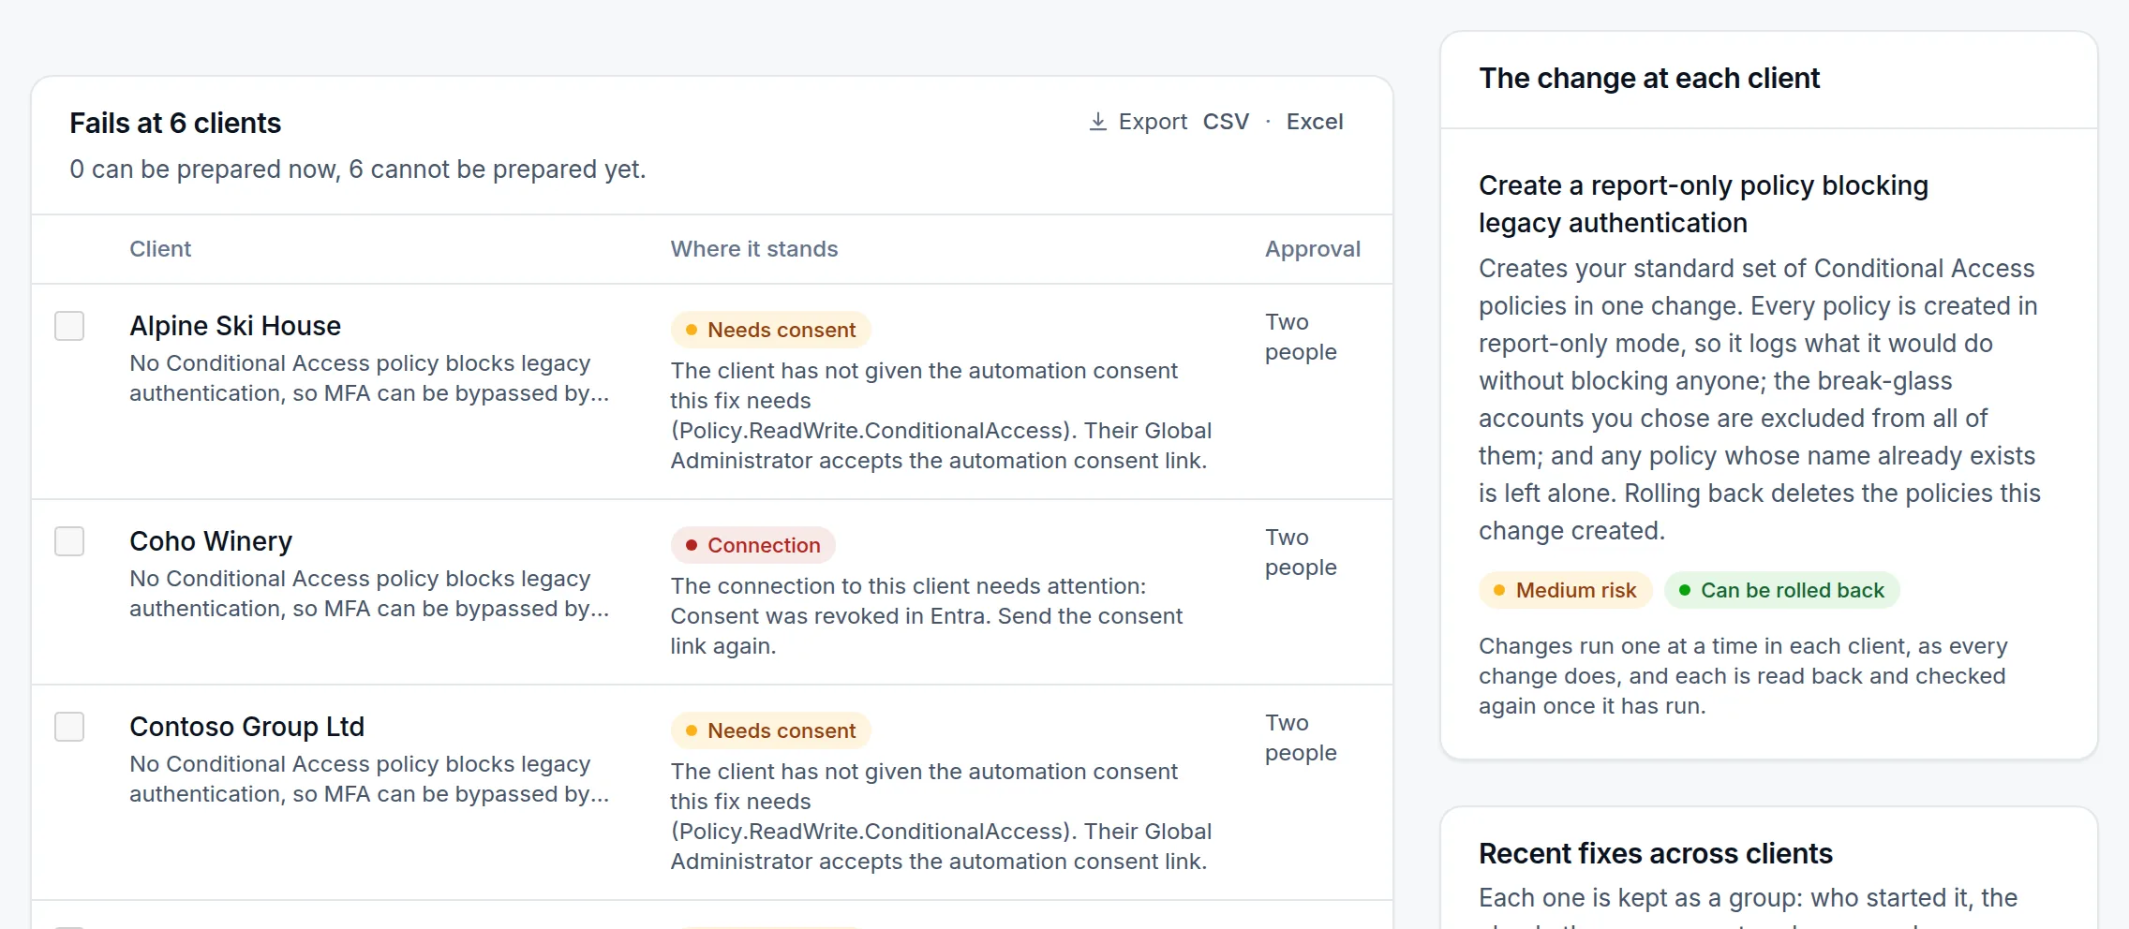Click the Alpine Ski House client name
Screen dimensions: 2129x929
(x=235, y=326)
